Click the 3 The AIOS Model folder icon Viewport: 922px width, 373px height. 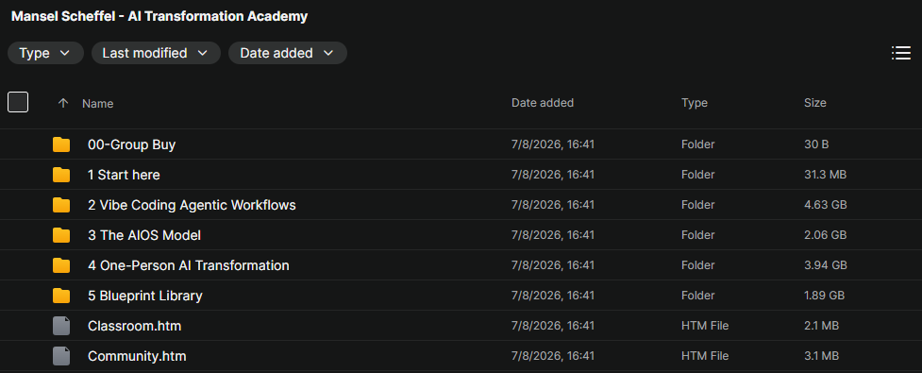(x=61, y=235)
